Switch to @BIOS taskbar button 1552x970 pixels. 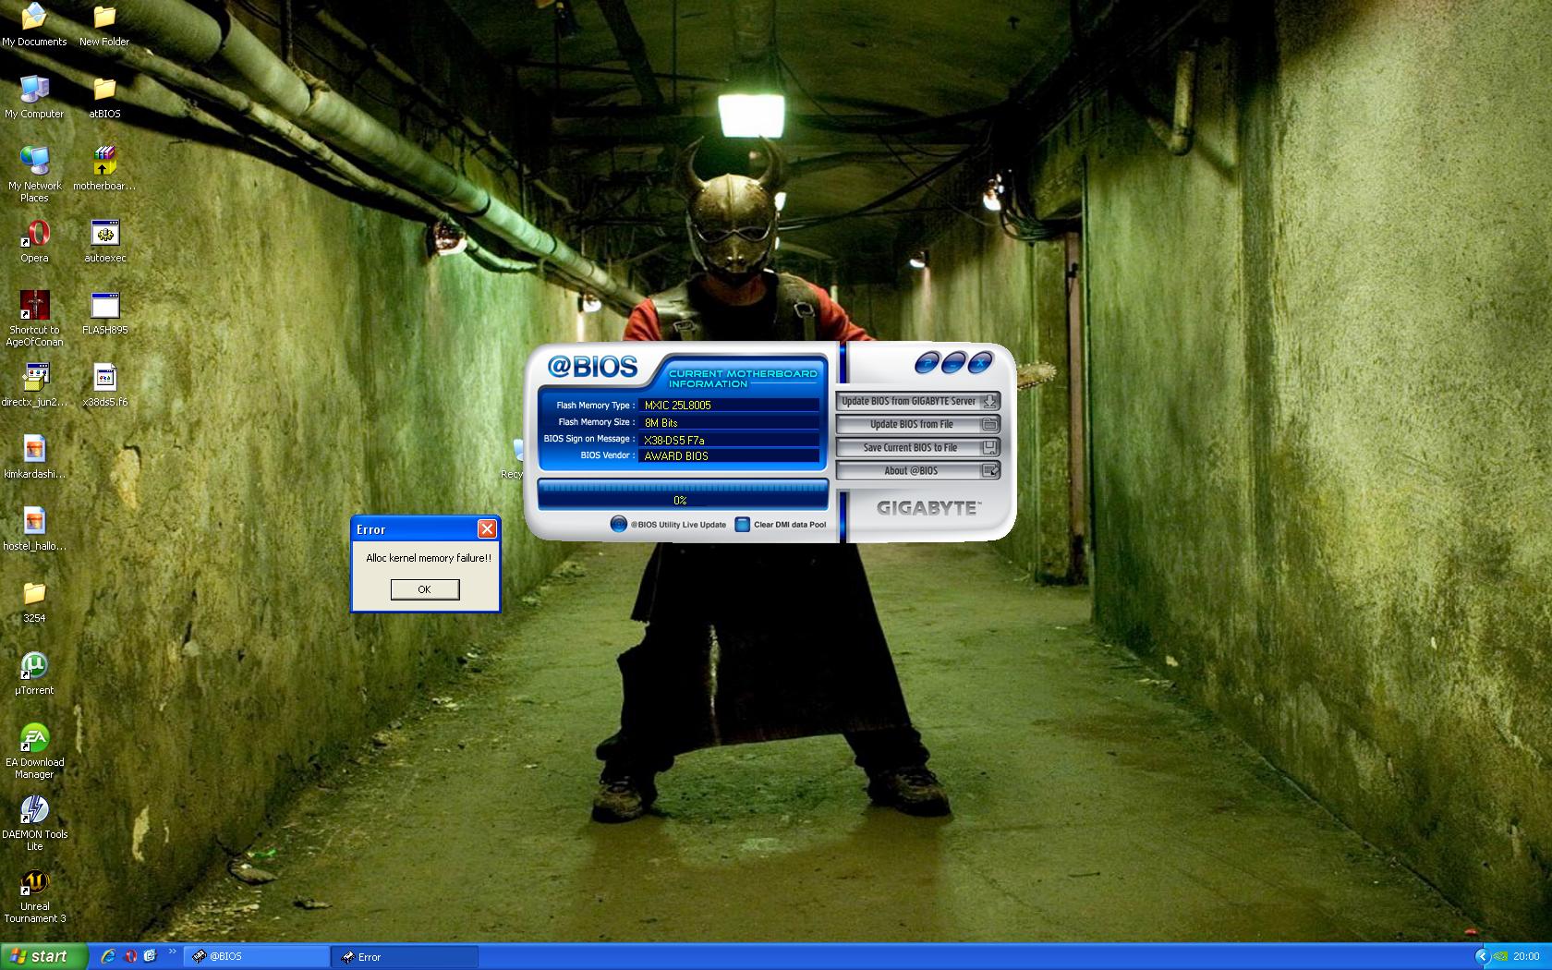(257, 957)
